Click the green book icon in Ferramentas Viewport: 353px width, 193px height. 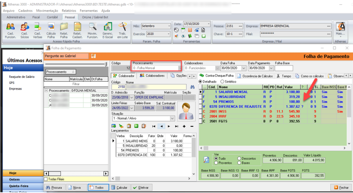pyautogui.click(x=190, y=36)
